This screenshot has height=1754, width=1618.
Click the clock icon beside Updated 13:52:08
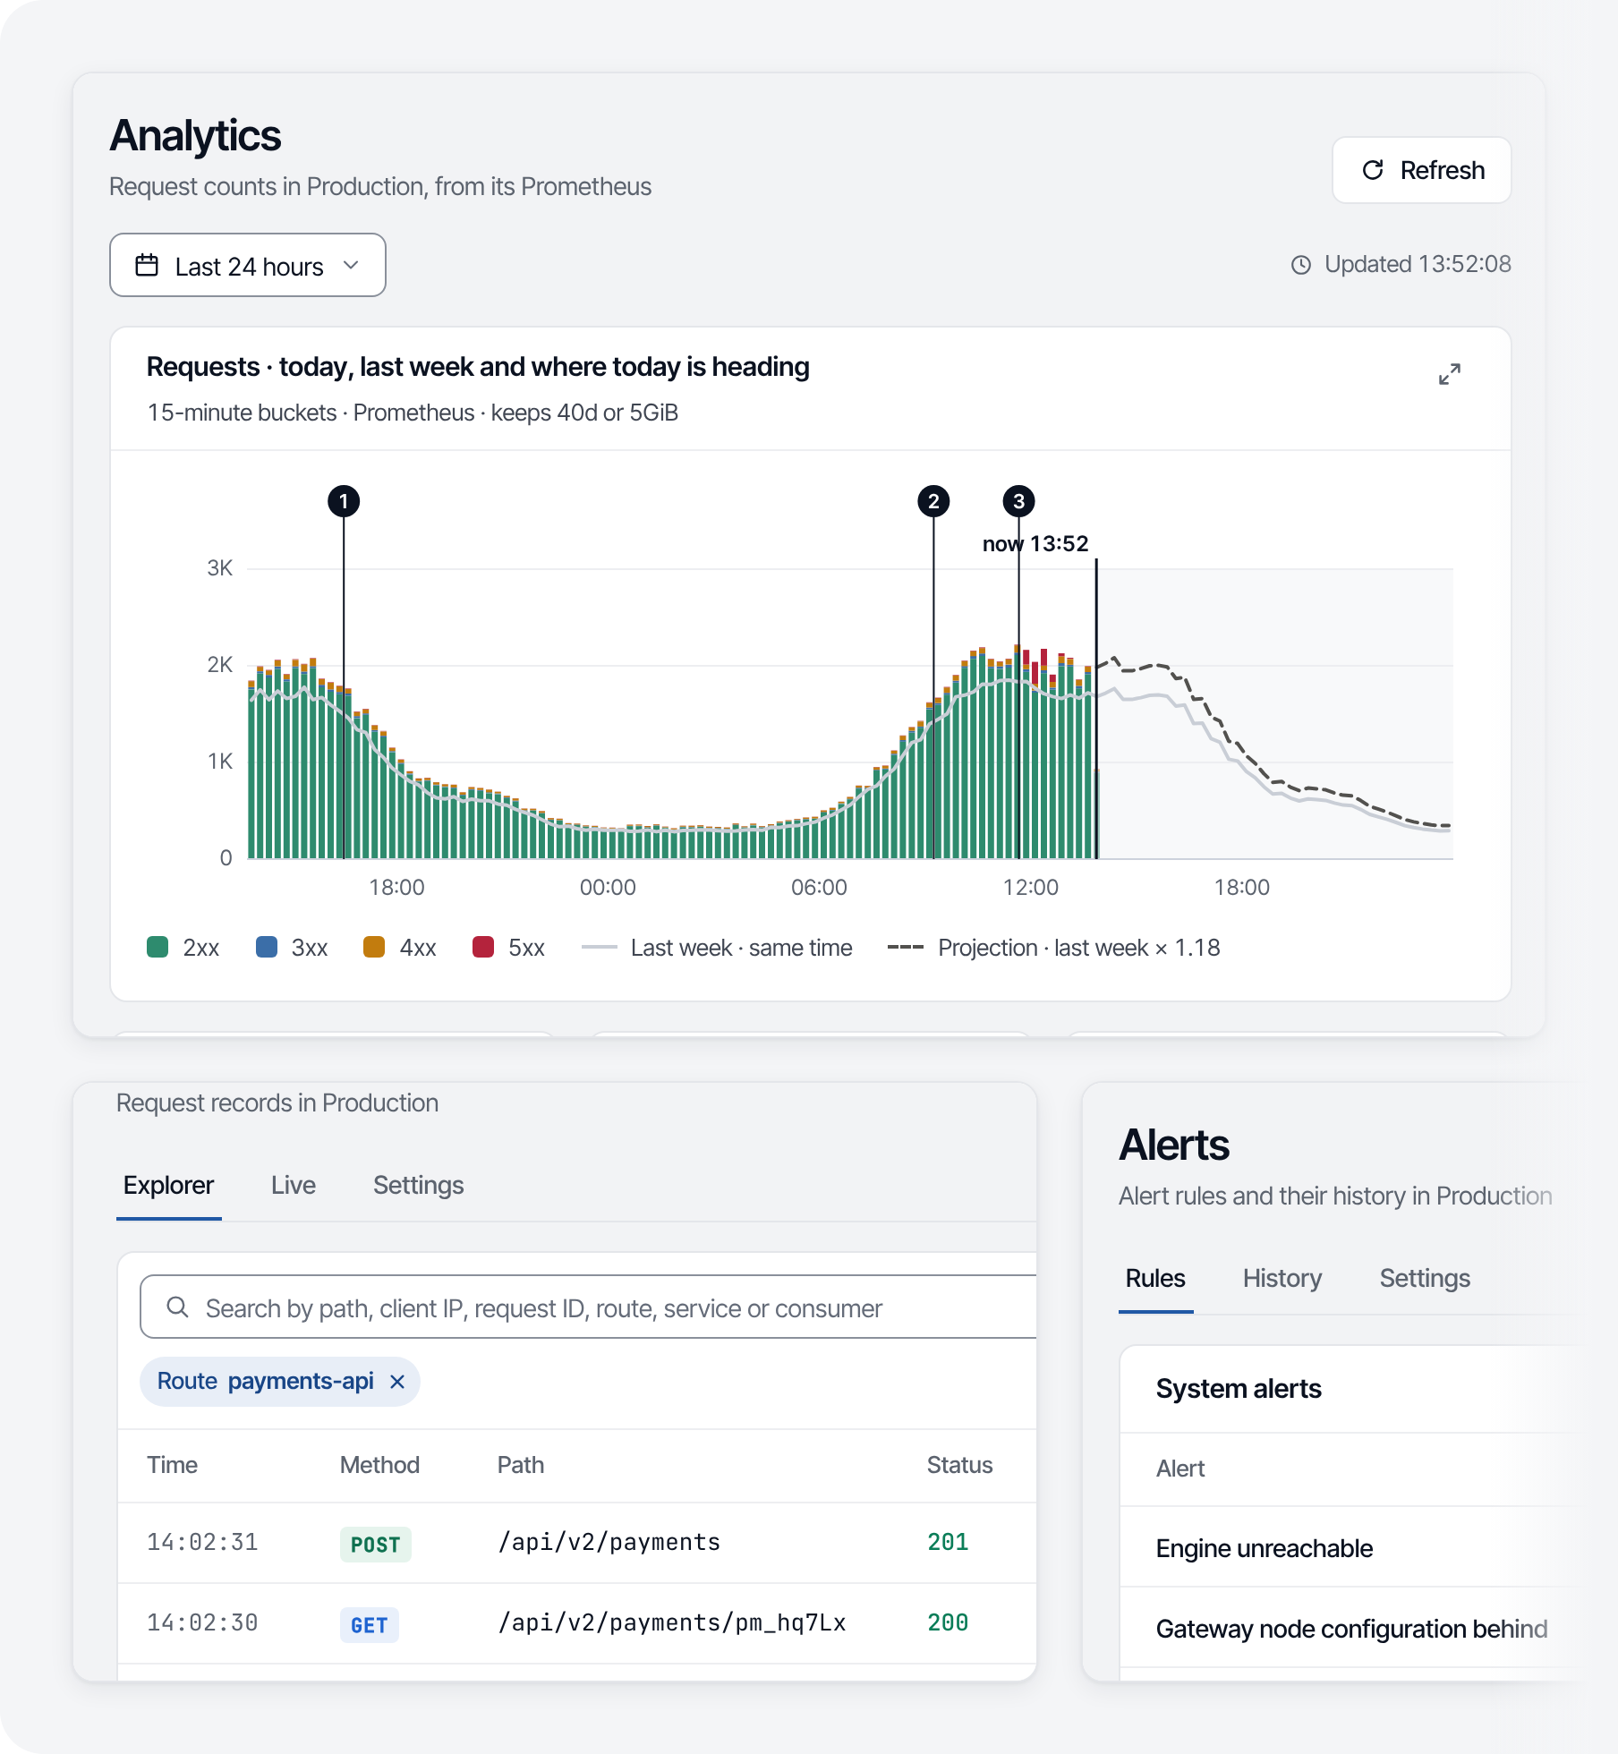click(1301, 265)
